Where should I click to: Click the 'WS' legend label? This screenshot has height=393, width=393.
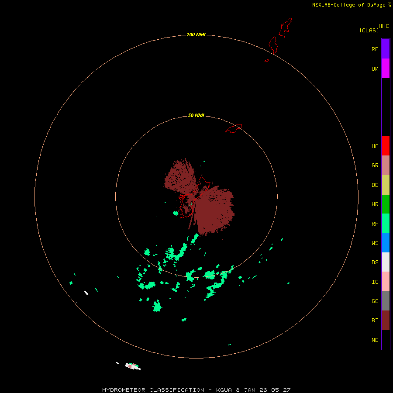375,243
